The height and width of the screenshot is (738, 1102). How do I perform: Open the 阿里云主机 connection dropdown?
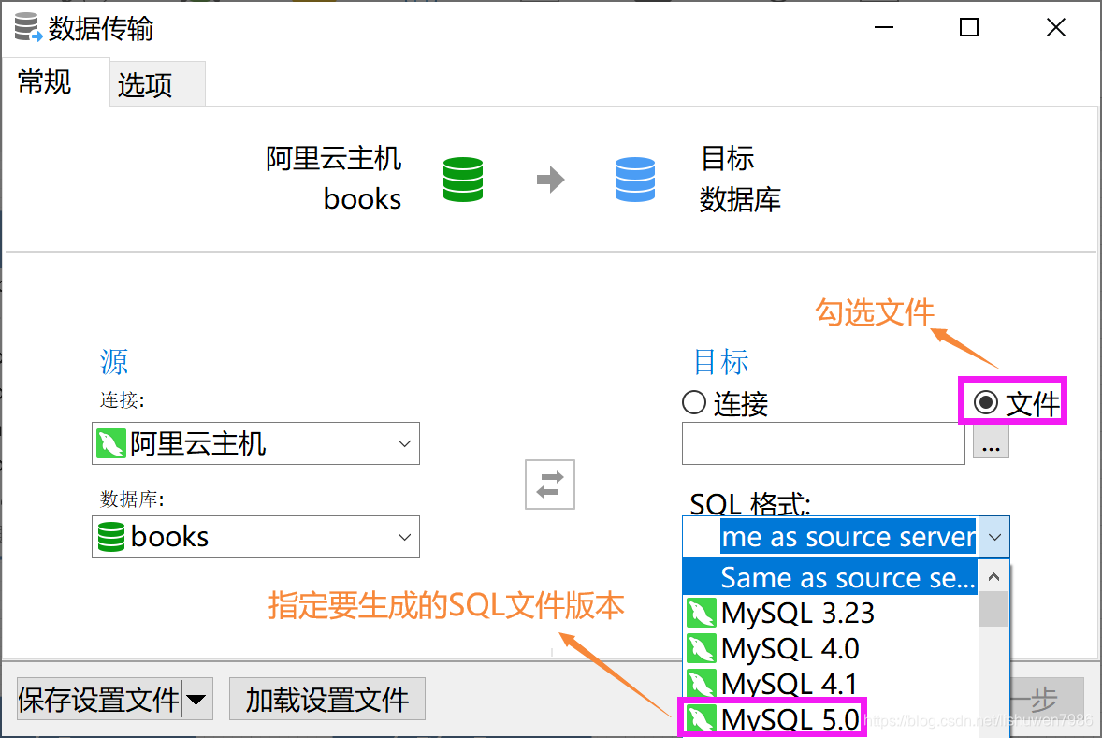coord(255,443)
